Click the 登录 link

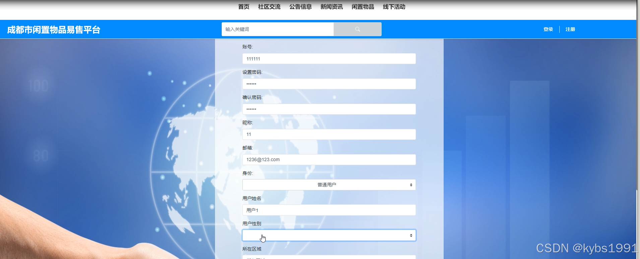tap(548, 29)
